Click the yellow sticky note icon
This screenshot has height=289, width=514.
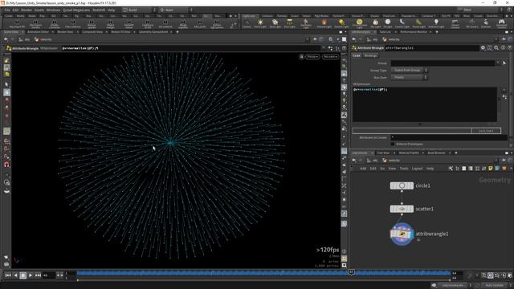pyautogui.click(x=491, y=169)
